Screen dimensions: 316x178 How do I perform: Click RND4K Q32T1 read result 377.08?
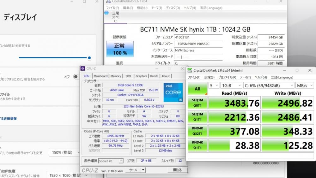pyautogui.click(x=234, y=131)
